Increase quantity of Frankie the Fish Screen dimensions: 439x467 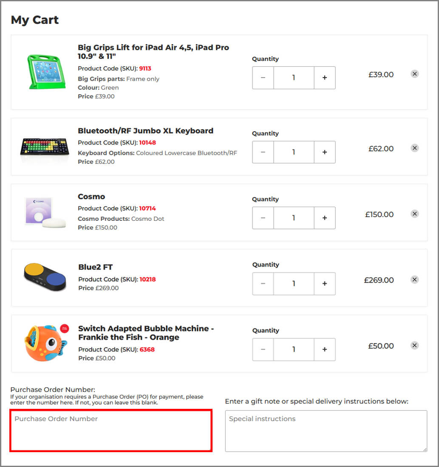pos(325,350)
